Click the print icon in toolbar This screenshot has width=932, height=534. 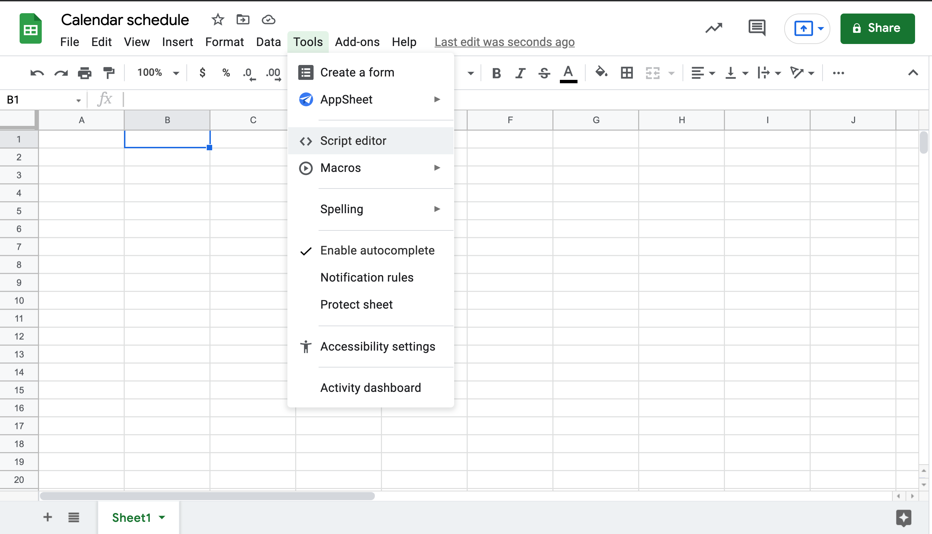(84, 73)
